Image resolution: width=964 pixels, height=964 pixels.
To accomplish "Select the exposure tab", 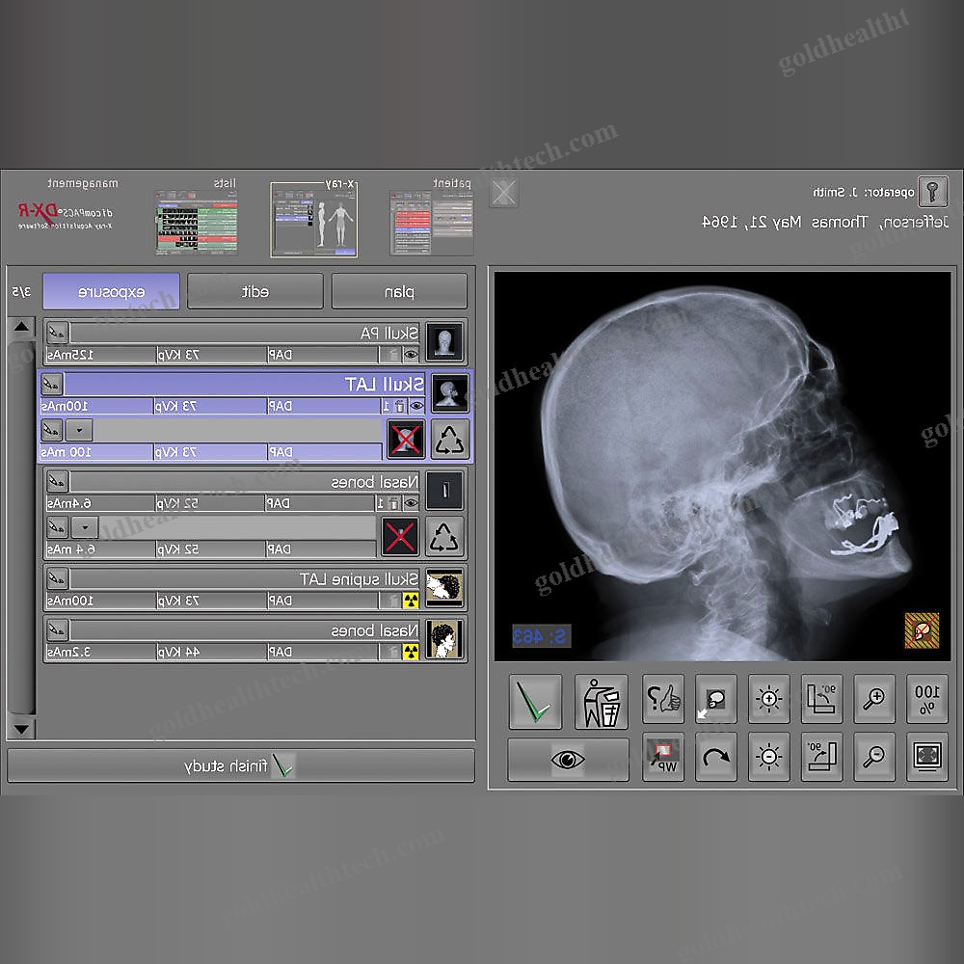I will coord(111,291).
